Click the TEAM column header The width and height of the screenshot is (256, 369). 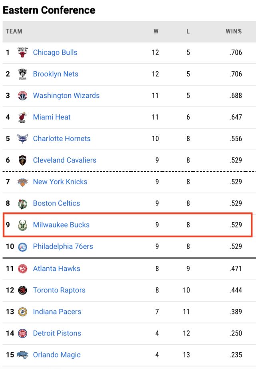(x=14, y=31)
